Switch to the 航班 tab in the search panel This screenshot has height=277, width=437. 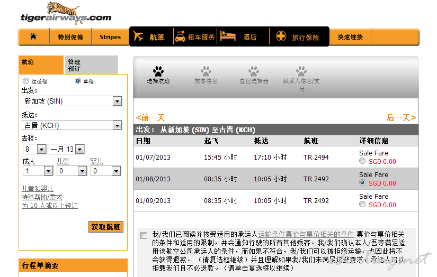(41, 65)
